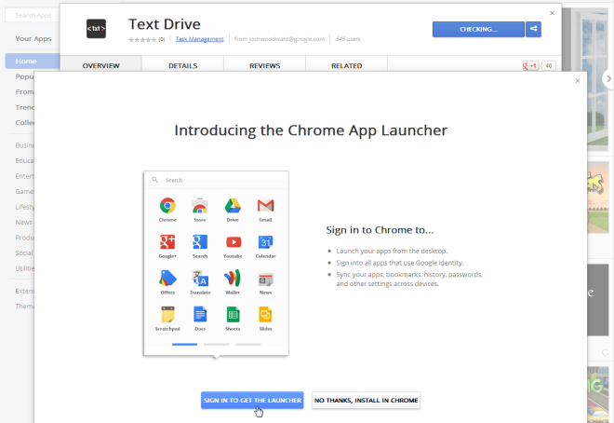Viewport: 614px width, 423px height.
Task: Click Sign In To Get The Launcher
Action: [252, 401]
